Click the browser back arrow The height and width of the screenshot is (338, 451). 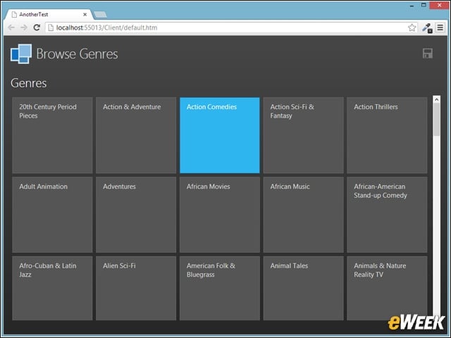[x=11, y=27]
